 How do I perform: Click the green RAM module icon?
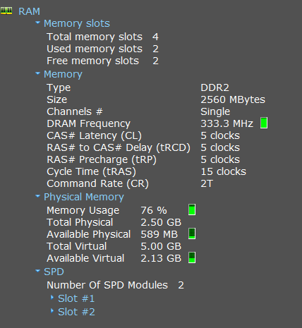(x=6, y=11)
